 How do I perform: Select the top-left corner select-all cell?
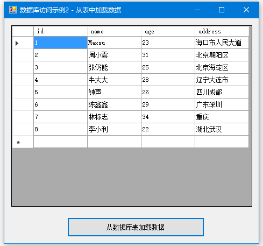pos(23,31)
